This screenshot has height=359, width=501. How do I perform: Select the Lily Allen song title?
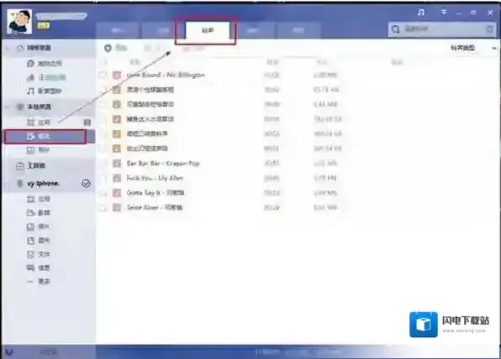[x=155, y=178]
